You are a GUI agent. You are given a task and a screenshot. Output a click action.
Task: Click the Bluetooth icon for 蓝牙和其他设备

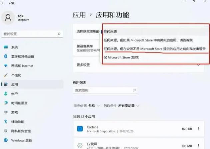pos(6,56)
